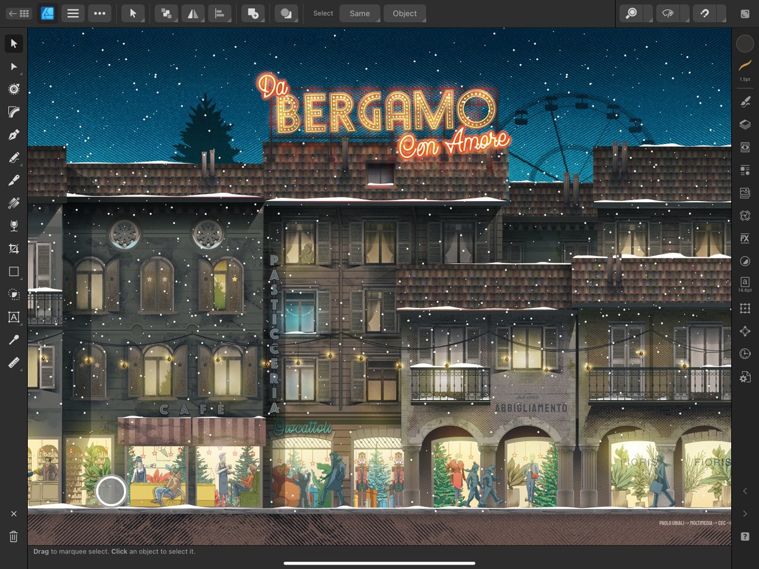Open the Colour studio circle swatch

pyautogui.click(x=745, y=44)
